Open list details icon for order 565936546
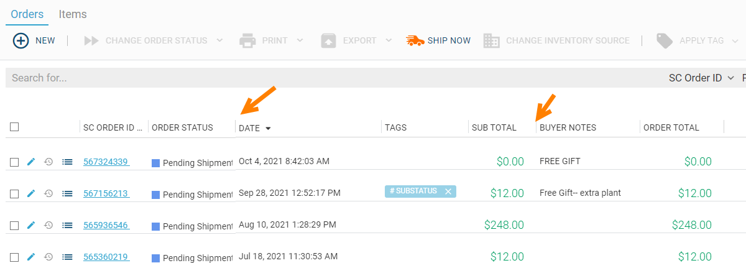This screenshot has height=263, width=746. pyautogui.click(x=67, y=225)
